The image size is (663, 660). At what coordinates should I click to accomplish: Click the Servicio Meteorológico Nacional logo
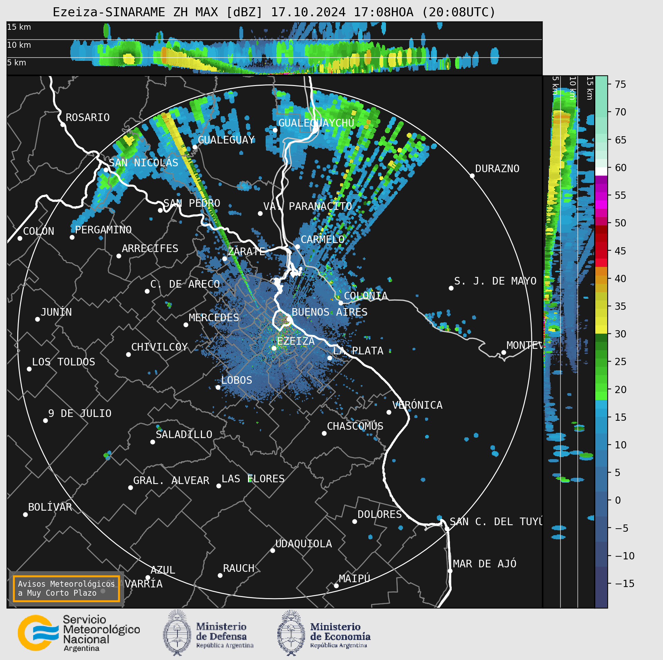tap(79, 633)
